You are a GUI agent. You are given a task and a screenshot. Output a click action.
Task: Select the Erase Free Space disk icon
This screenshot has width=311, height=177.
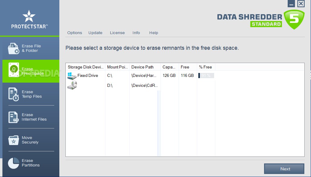pos(14,70)
